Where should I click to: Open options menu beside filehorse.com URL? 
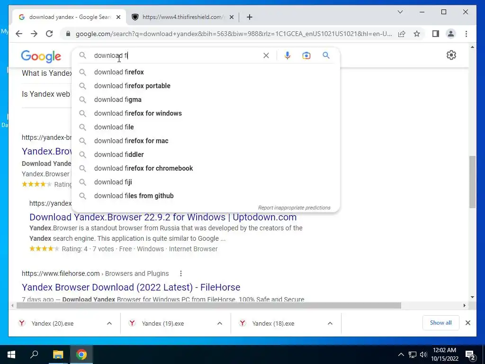click(x=180, y=273)
